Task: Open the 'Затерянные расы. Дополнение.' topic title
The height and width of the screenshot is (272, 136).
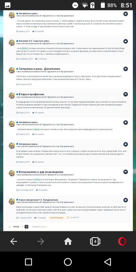Action: tap(40, 69)
